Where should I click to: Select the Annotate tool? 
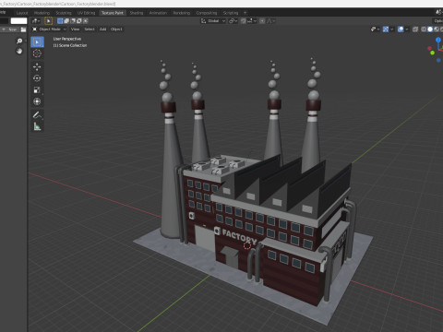tap(37, 115)
